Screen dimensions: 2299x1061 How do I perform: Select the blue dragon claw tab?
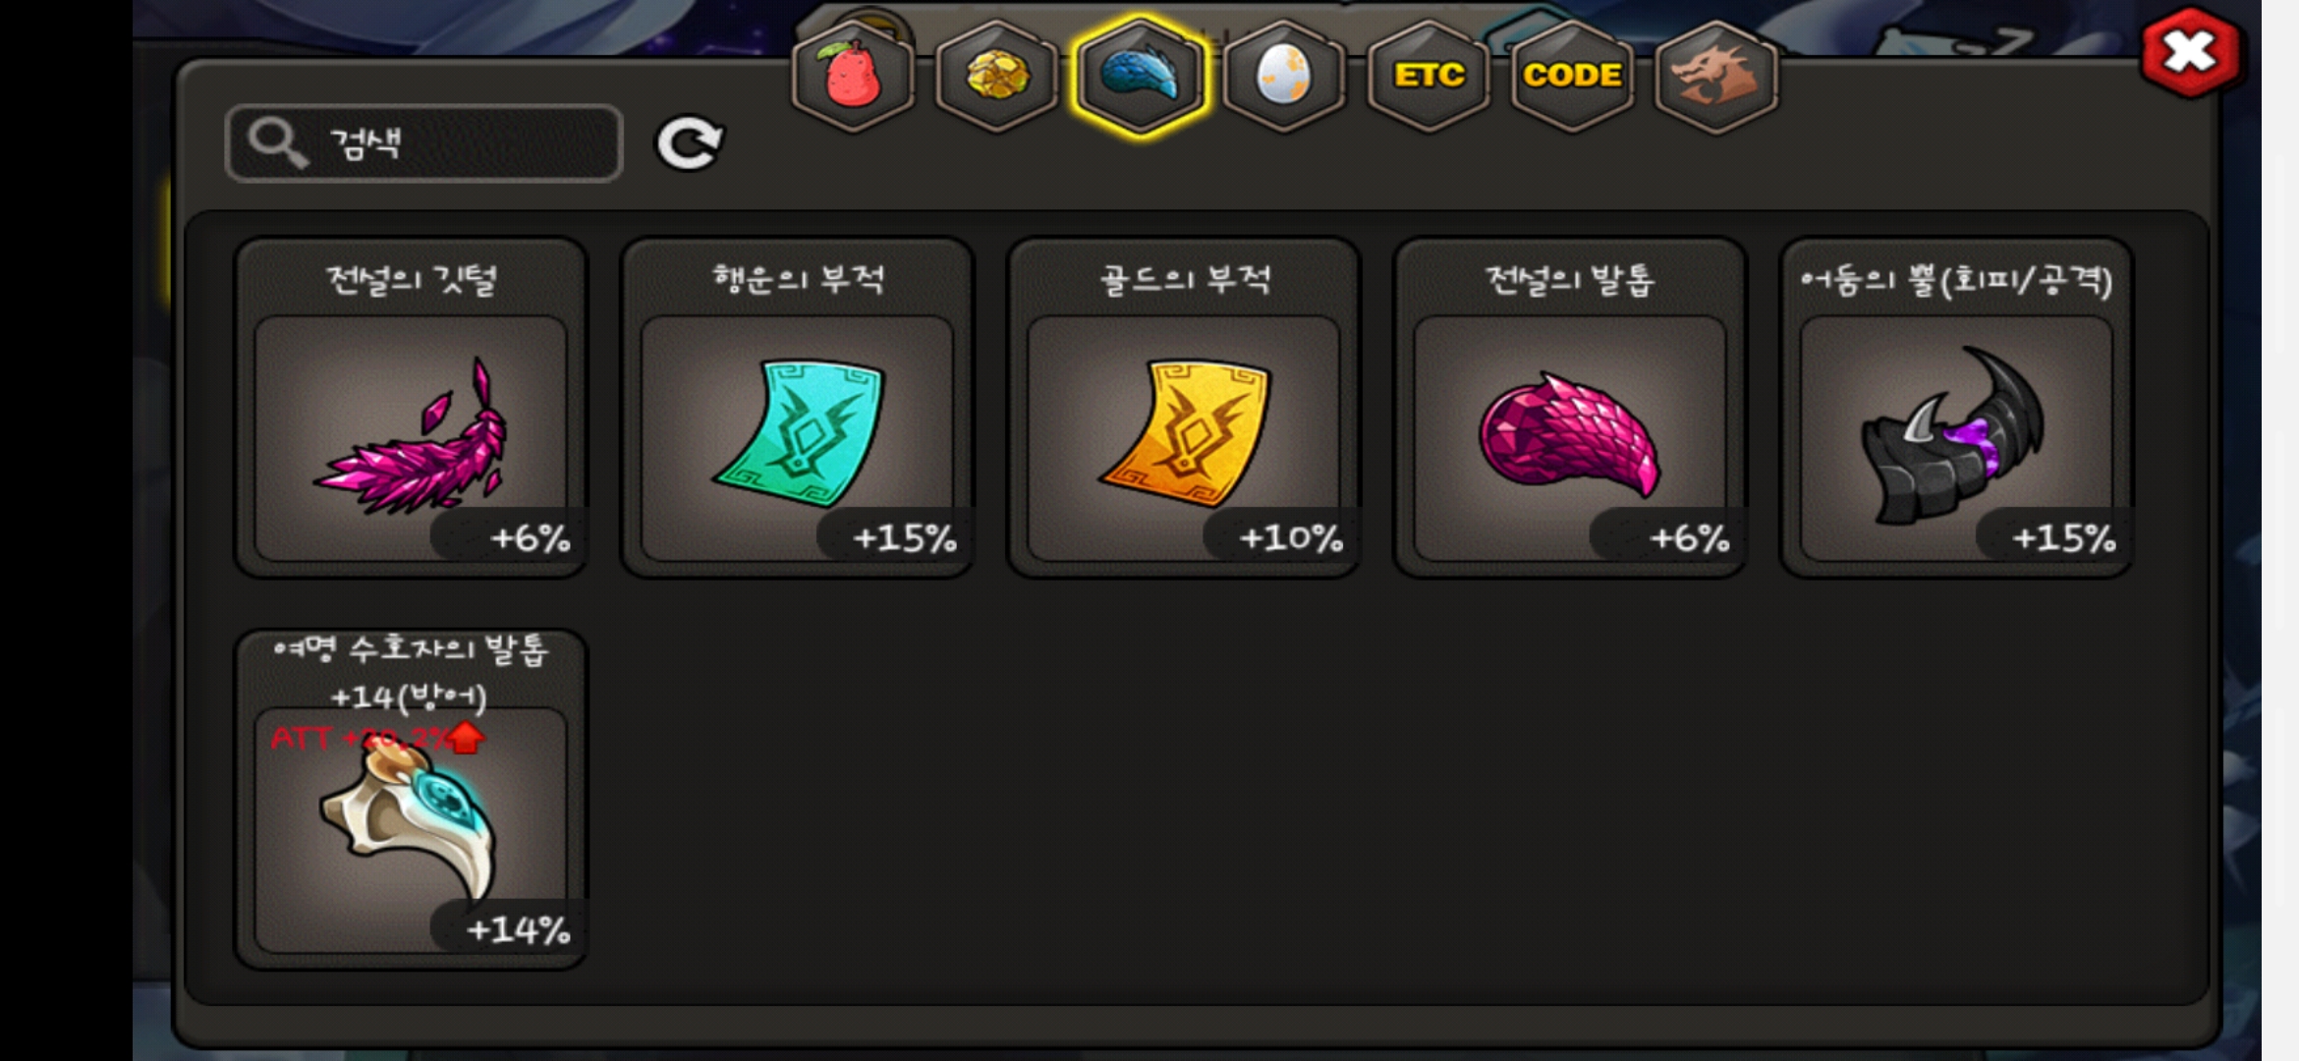point(1140,76)
